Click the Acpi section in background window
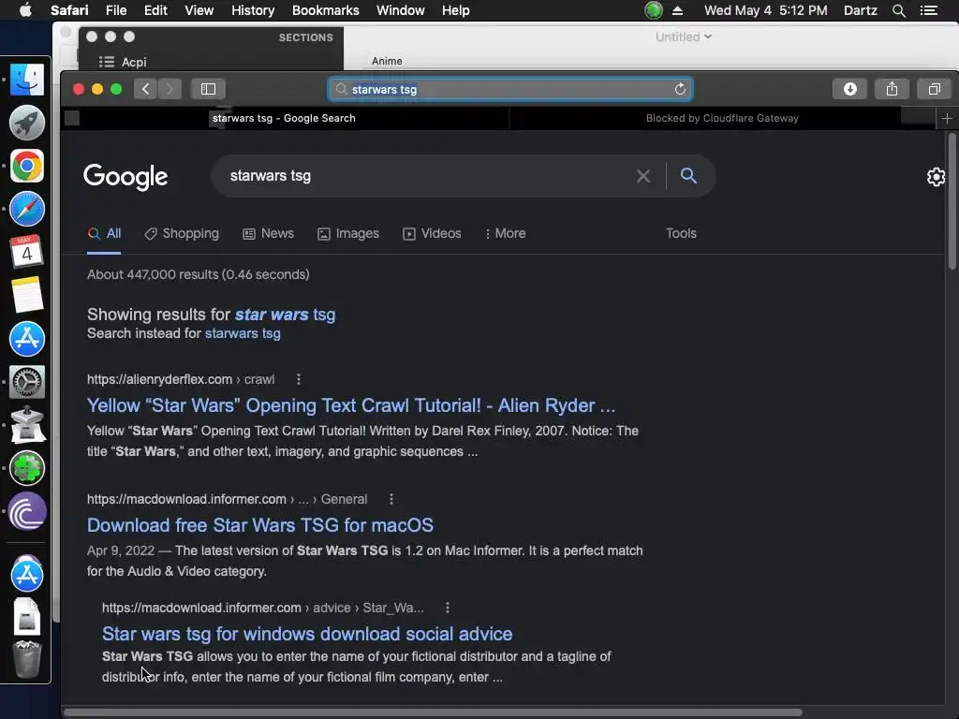 (x=123, y=63)
